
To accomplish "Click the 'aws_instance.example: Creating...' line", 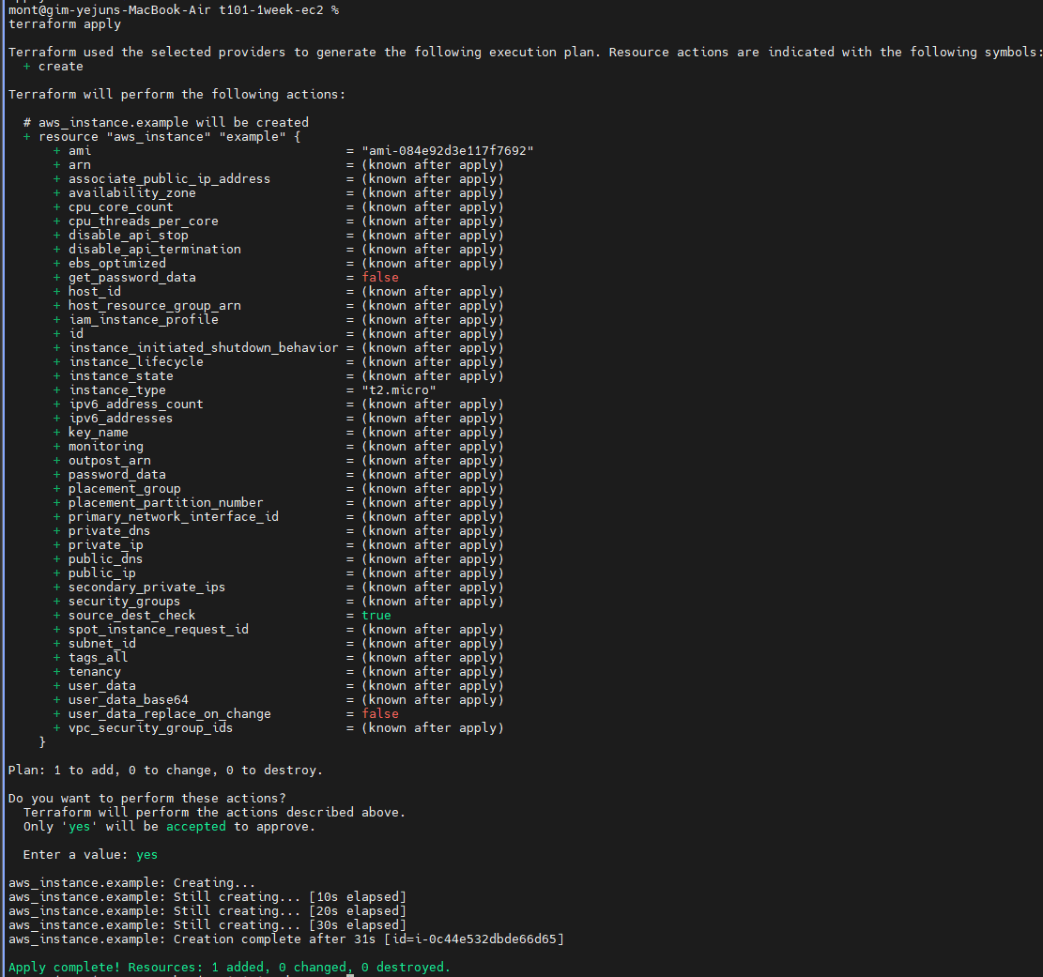I will [x=131, y=883].
